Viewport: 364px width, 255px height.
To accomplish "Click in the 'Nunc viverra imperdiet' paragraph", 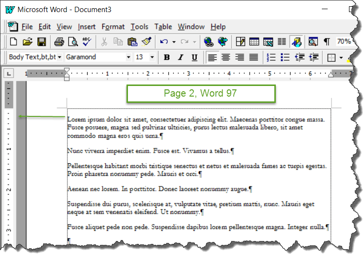I will 151,151.
